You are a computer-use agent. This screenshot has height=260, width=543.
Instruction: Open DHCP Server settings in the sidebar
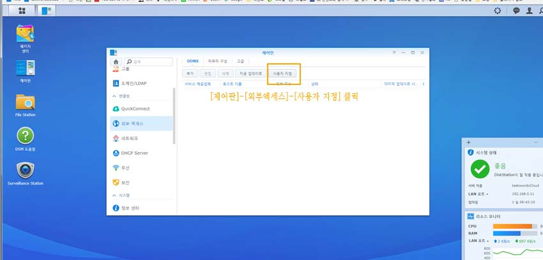click(x=134, y=153)
